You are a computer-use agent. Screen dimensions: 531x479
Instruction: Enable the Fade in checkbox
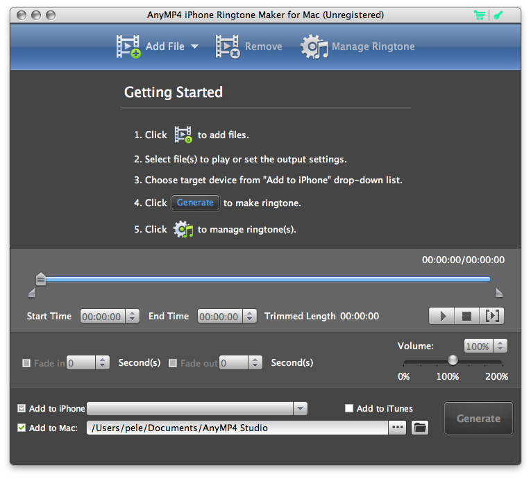26,363
